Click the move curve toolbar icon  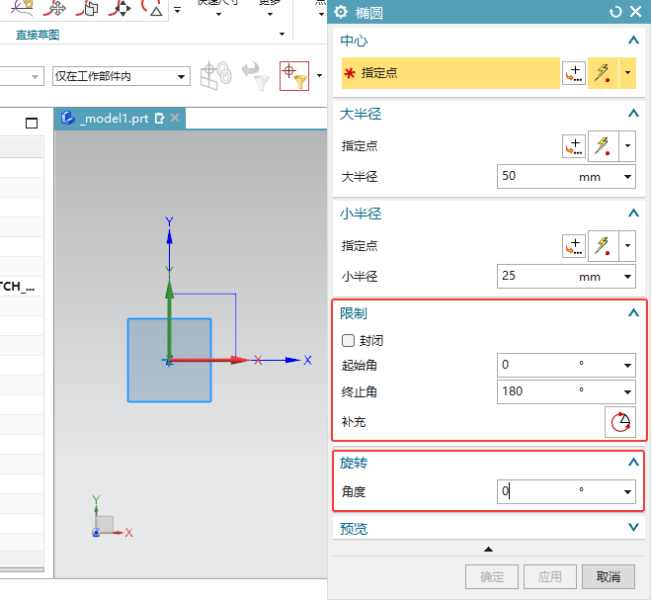pyautogui.click(x=54, y=8)
